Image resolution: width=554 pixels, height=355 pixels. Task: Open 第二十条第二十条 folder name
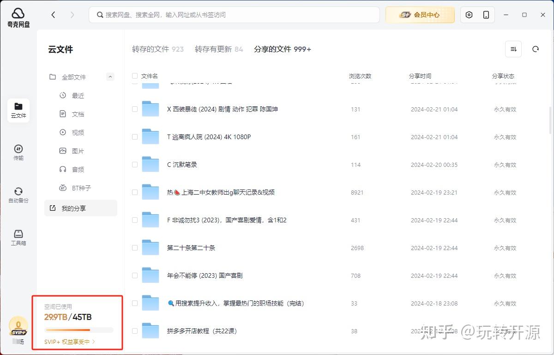coord(191,248)
